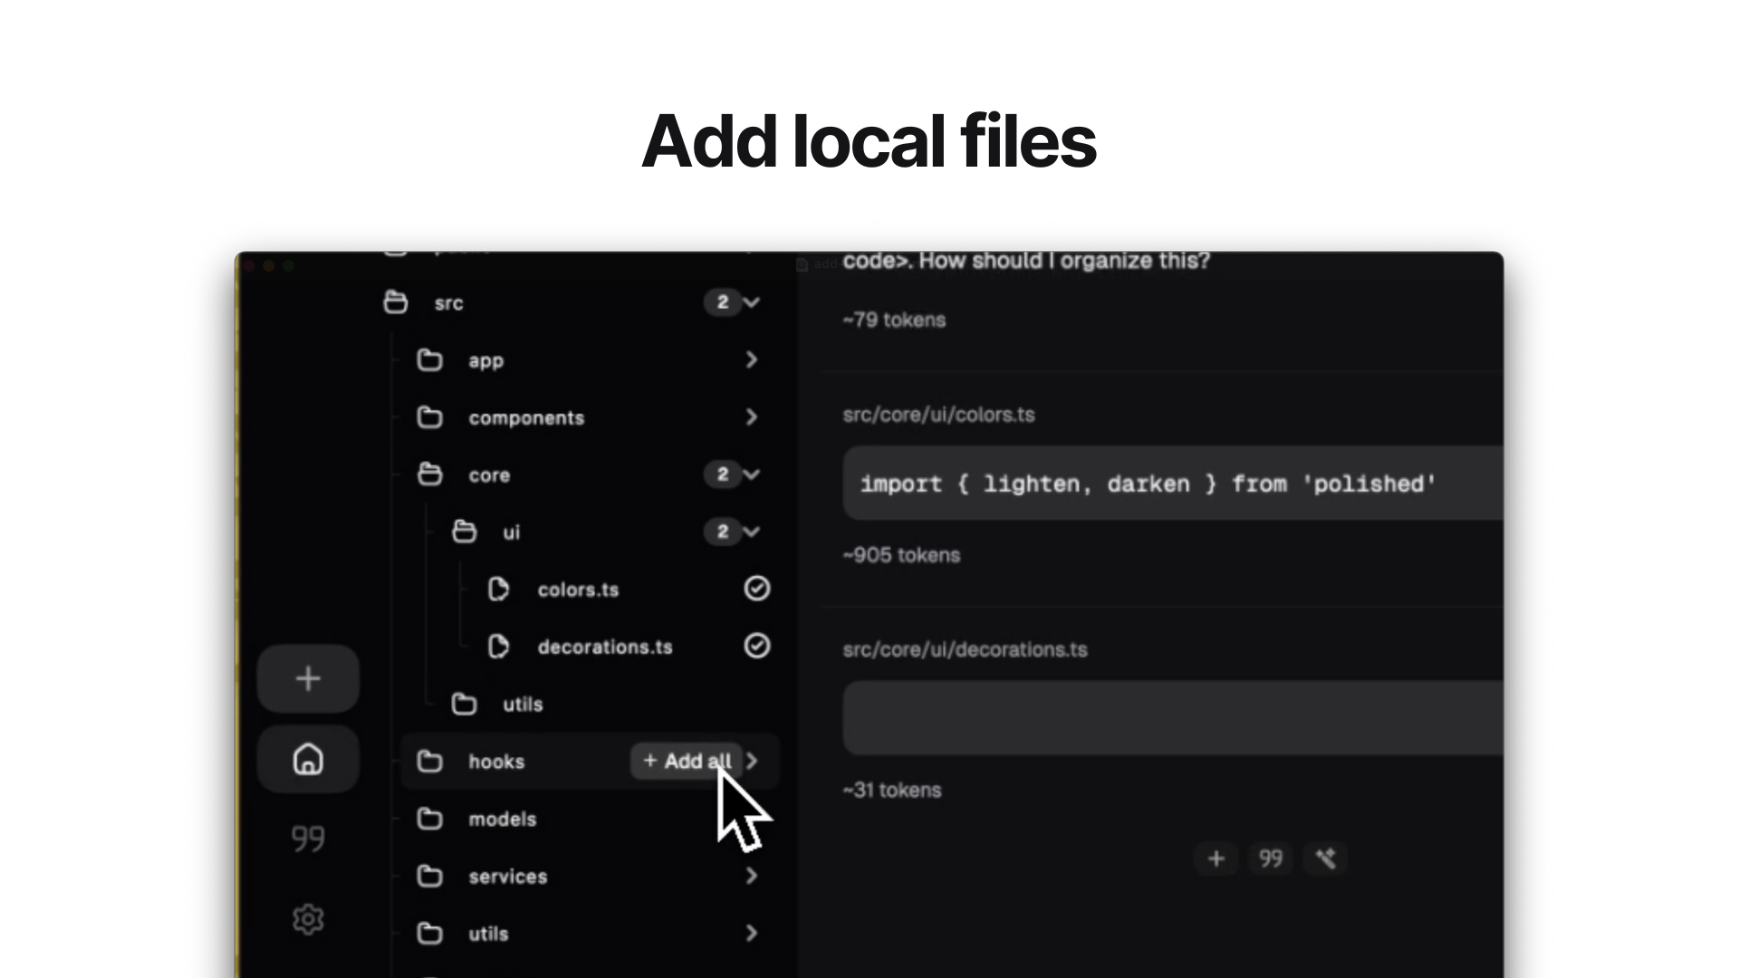Select the colors.ts file icon
This screenshot has height=978, width=1739.
498,590
